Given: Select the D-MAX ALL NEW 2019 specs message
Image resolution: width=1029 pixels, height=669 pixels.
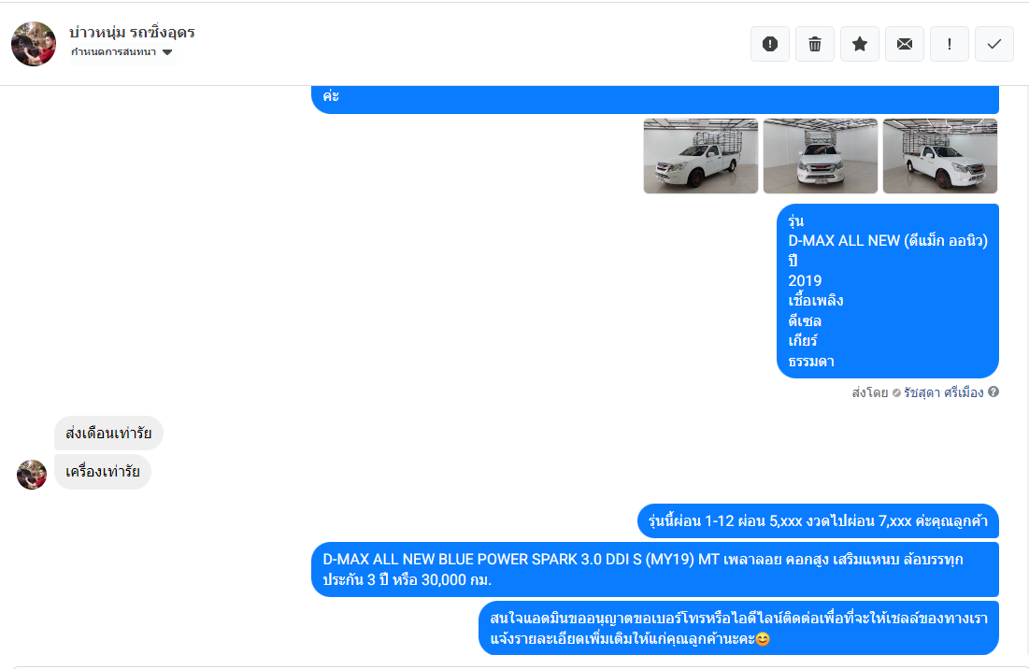Looking at the screenshot, I should [887, 291].
